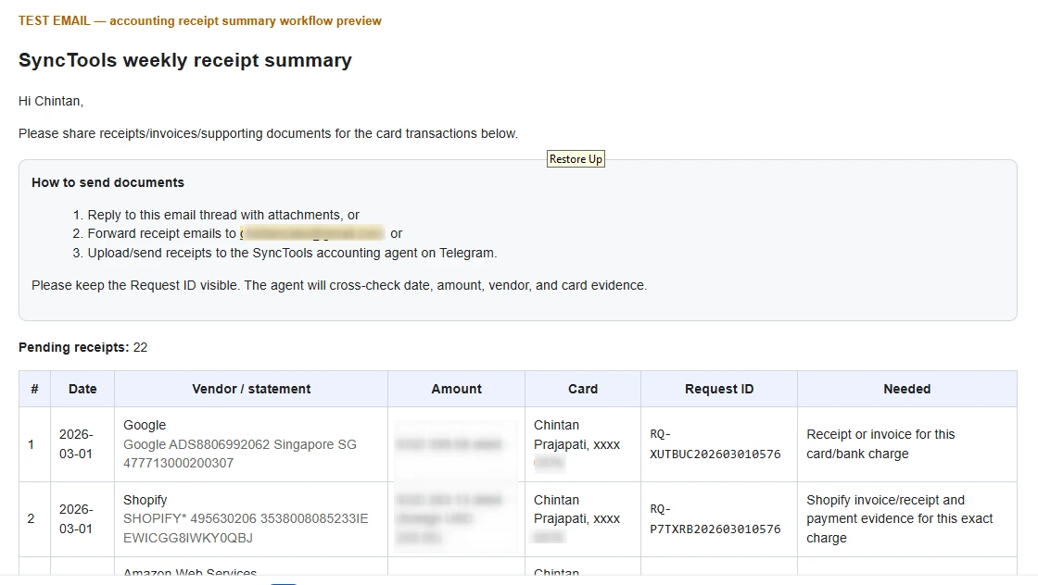This screenshot has width=1038, height=585.
Task: Click row number 2 cell
Action: 34,519
